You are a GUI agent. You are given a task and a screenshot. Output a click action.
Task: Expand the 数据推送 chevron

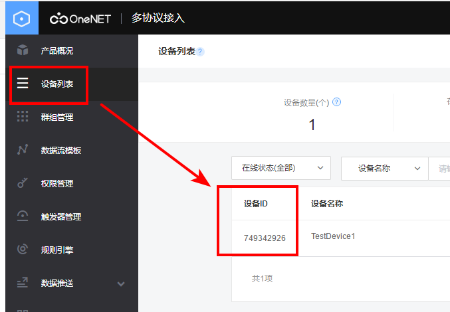pos(121,284)
